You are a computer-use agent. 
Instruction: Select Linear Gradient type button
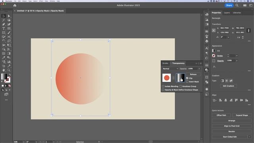tap(222, 81)
